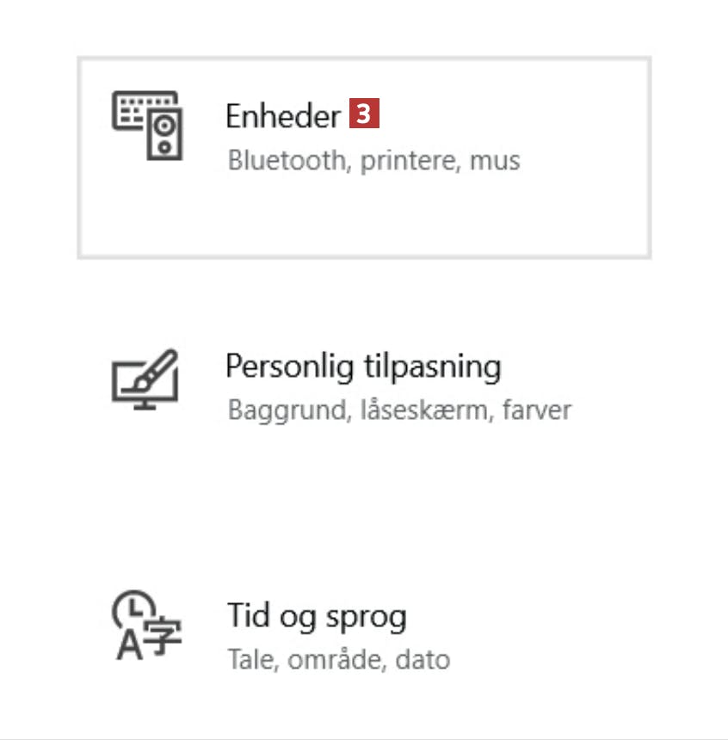Go to Tid og sprog settings
Image resolution: width=728 pixels, height=740 pixels.
[317, 617]
